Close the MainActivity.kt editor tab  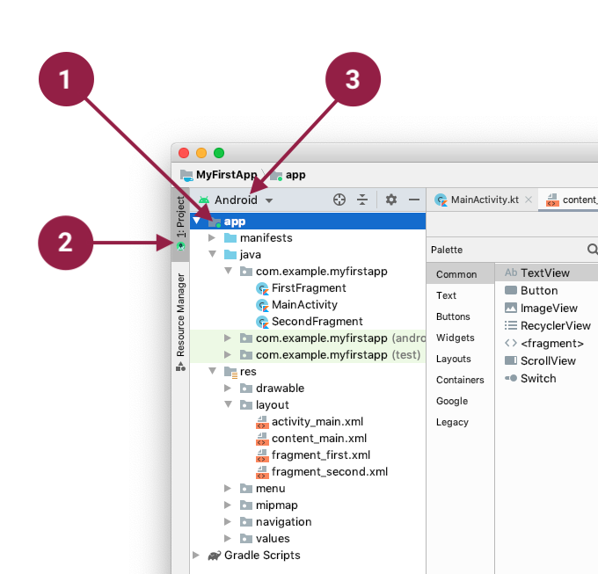point(529,200)
